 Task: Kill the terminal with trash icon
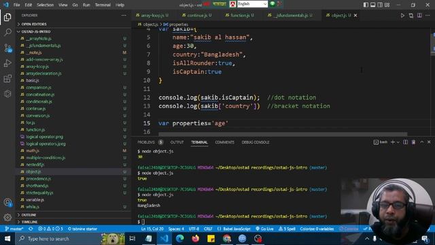coord(413,142)
